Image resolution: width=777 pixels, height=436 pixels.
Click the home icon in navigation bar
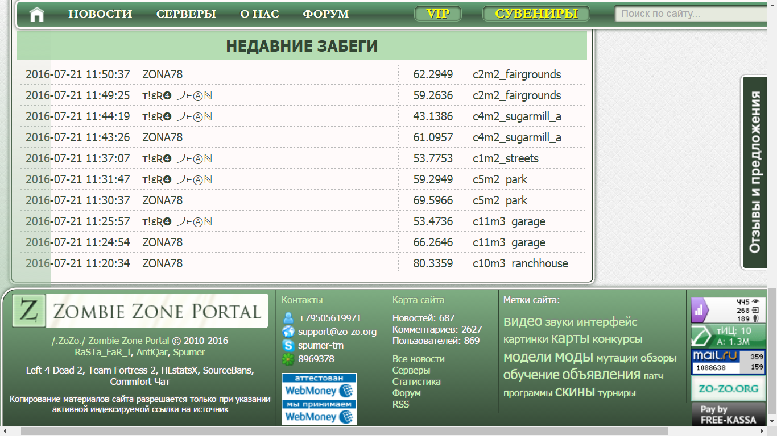(37, 14)
